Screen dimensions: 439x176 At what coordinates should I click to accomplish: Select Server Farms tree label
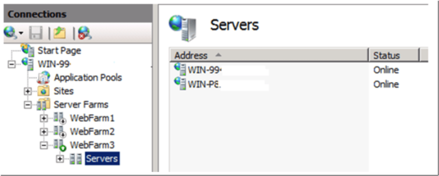click(x=81, y=105)
